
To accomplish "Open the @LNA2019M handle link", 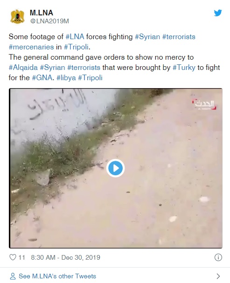I will pos(49,21).
